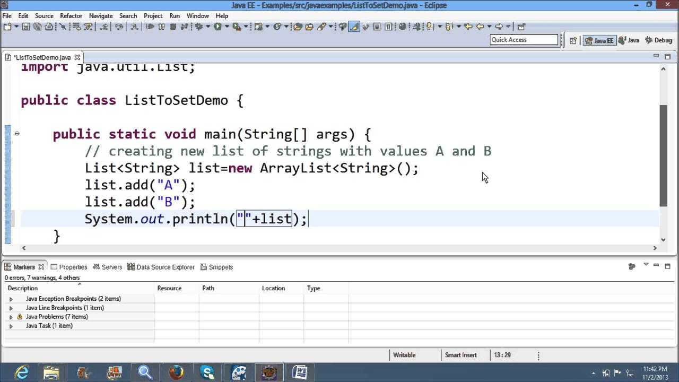Image resolution: width=679 pixels, height=382 pixels.
Task: Open the Navigate menu
Action: pyautogui.click(x=101, y=16)
